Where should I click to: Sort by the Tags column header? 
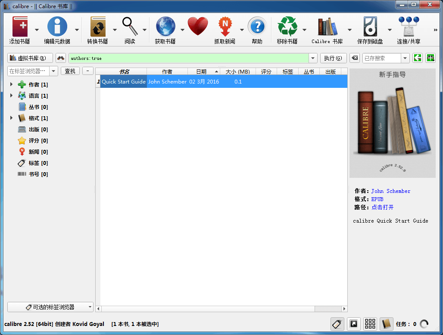click(287, 71)
